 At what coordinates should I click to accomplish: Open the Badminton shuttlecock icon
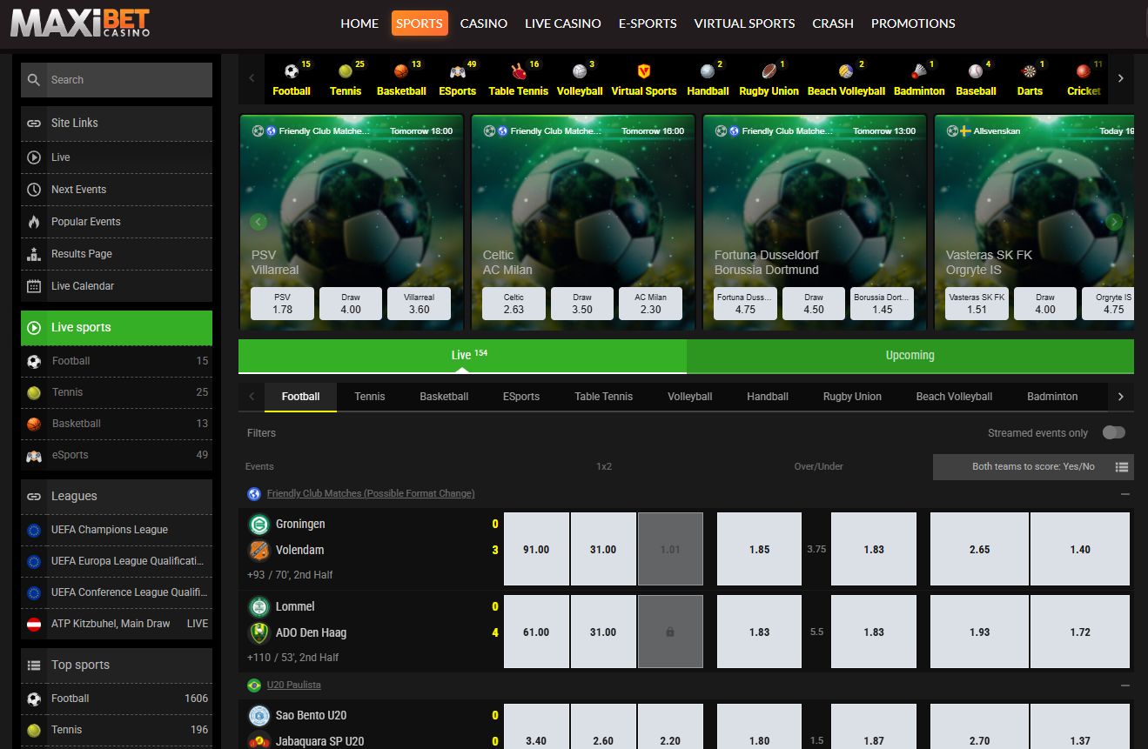(x=919, y=72)
